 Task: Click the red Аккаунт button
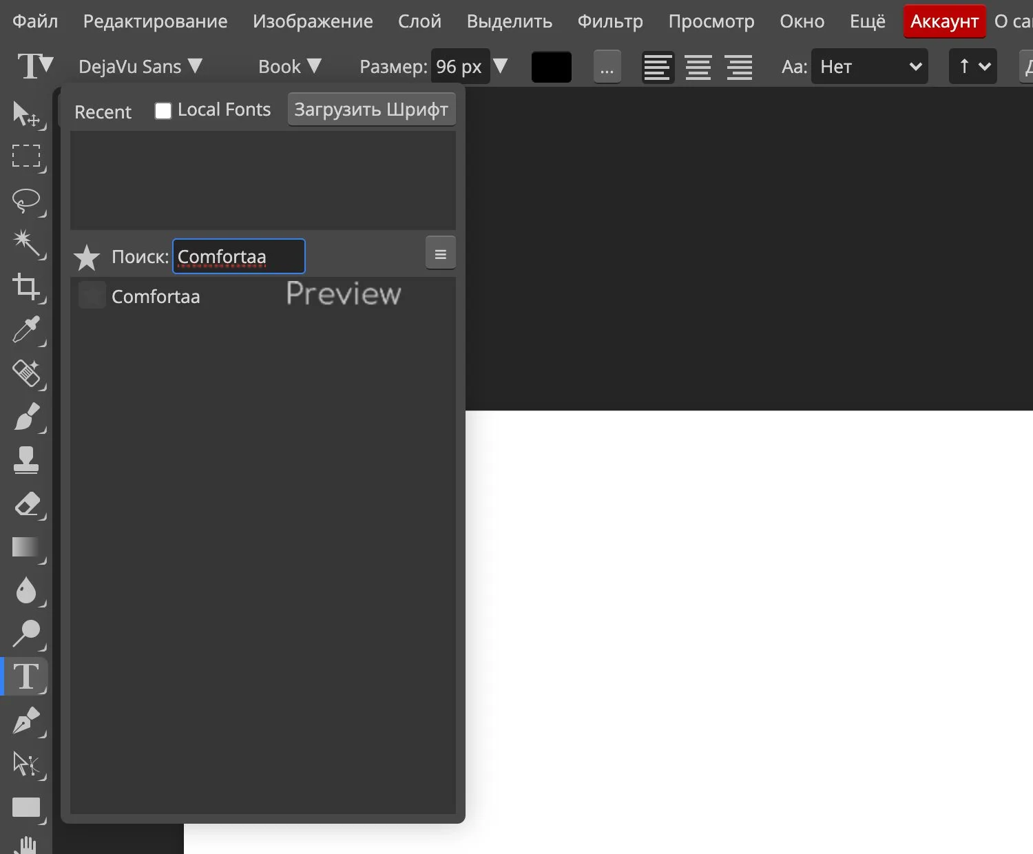(944, 21)
